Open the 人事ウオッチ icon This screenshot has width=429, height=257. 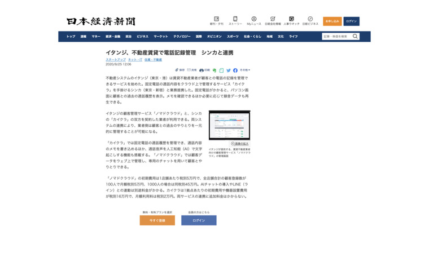[291, 19]
